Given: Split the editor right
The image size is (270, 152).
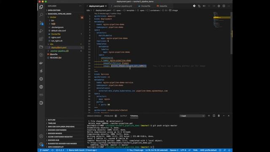Looking at the screenshot, I should click(224, 6).
